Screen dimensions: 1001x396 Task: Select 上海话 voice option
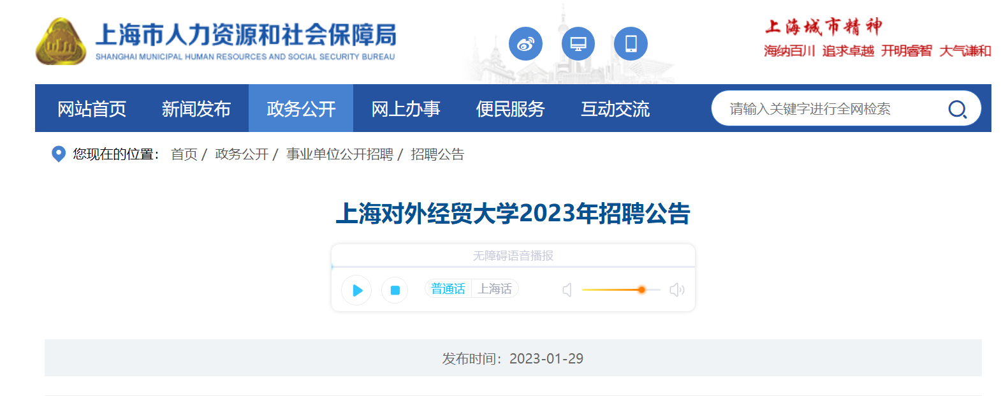495,289
